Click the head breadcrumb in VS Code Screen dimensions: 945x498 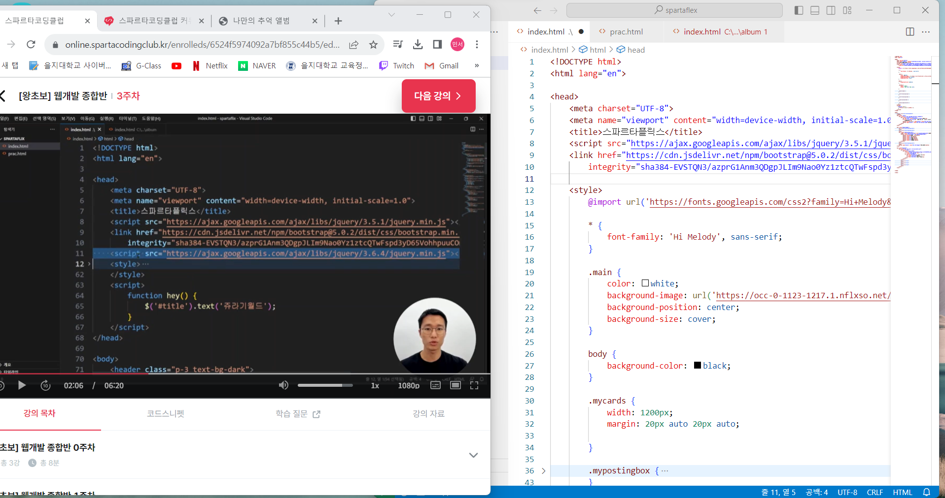pyautogui.click(x=630, y=50)
